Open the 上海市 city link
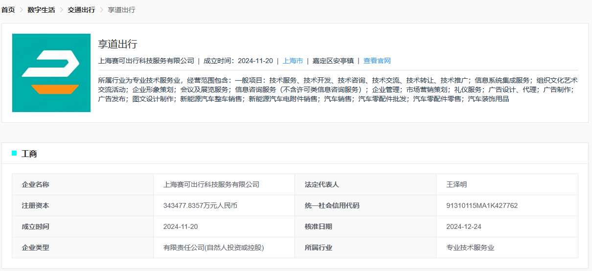Screen dimensions: 592x271 pos(293,61)
